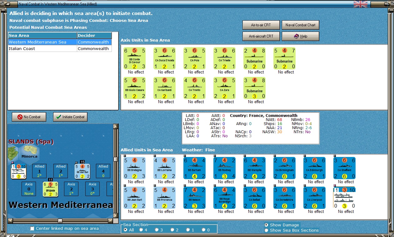Select Italian Coast sea area row
The image size is (394, 237).
coord(60,48)
